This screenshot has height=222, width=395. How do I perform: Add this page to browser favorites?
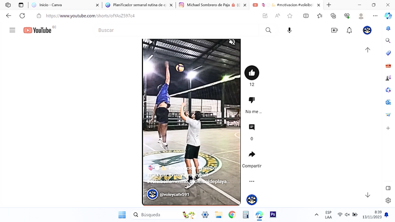pyautogui.click(x=290, y=16)
